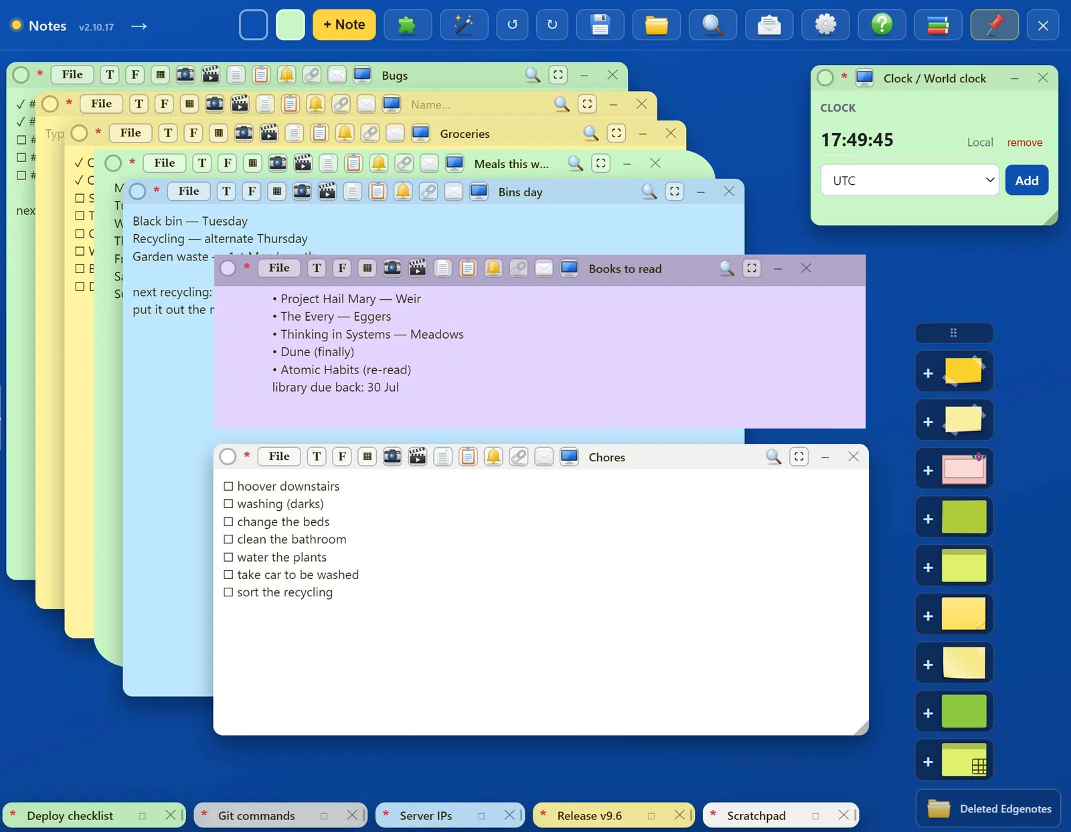Image resolution: width=1071 pixels, height=832 pixels.
Task: Click the camera icon in Chores note toolbar
Action: [392, 456]
